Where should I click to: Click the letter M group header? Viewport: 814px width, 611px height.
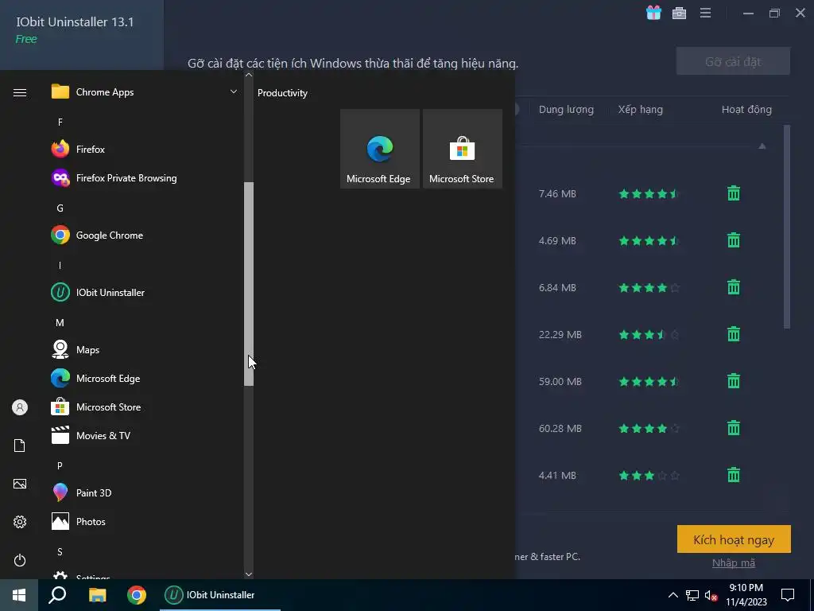pyautogui.click(x=60, y=323)
